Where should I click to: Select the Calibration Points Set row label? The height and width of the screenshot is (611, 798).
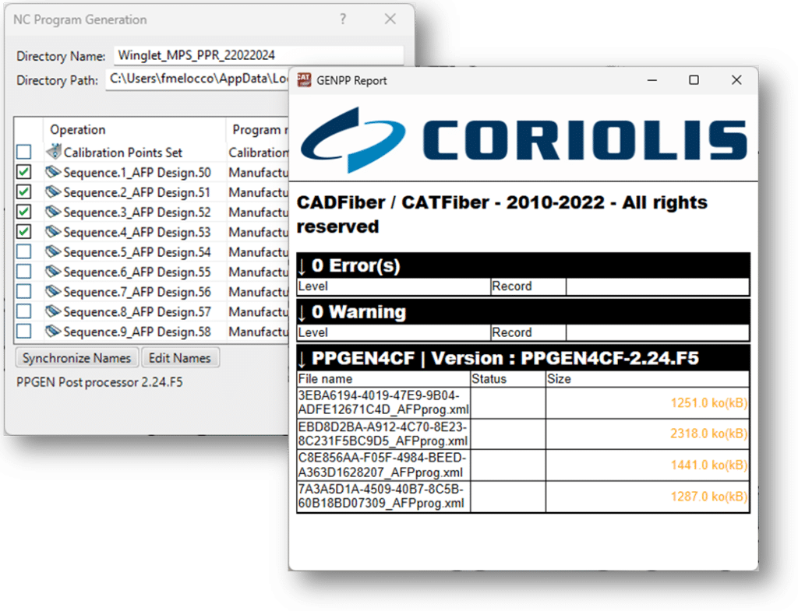click(x=122, y=153)
